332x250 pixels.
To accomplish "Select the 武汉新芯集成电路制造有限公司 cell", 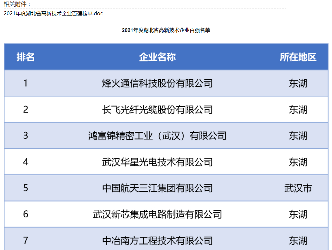I will coord(157,215).
